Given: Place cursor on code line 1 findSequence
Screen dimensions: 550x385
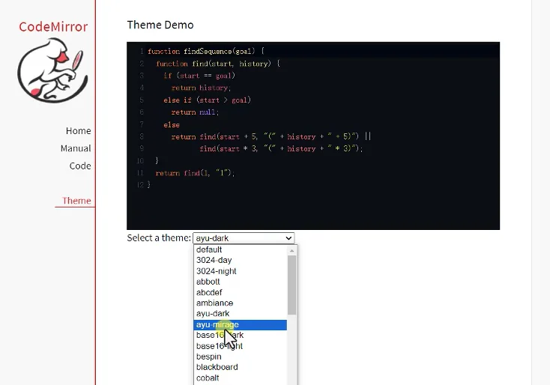Looking at the screenshot, I should [207, 52].
